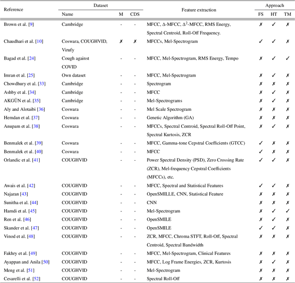
Task: Click the FS mark in the Benmalek et al. [39] row
Action: [x=261, y=143]
